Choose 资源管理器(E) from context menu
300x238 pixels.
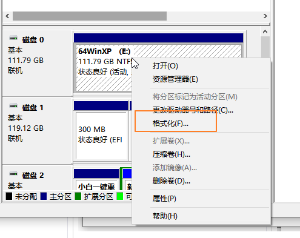click(x=175, y=79)
